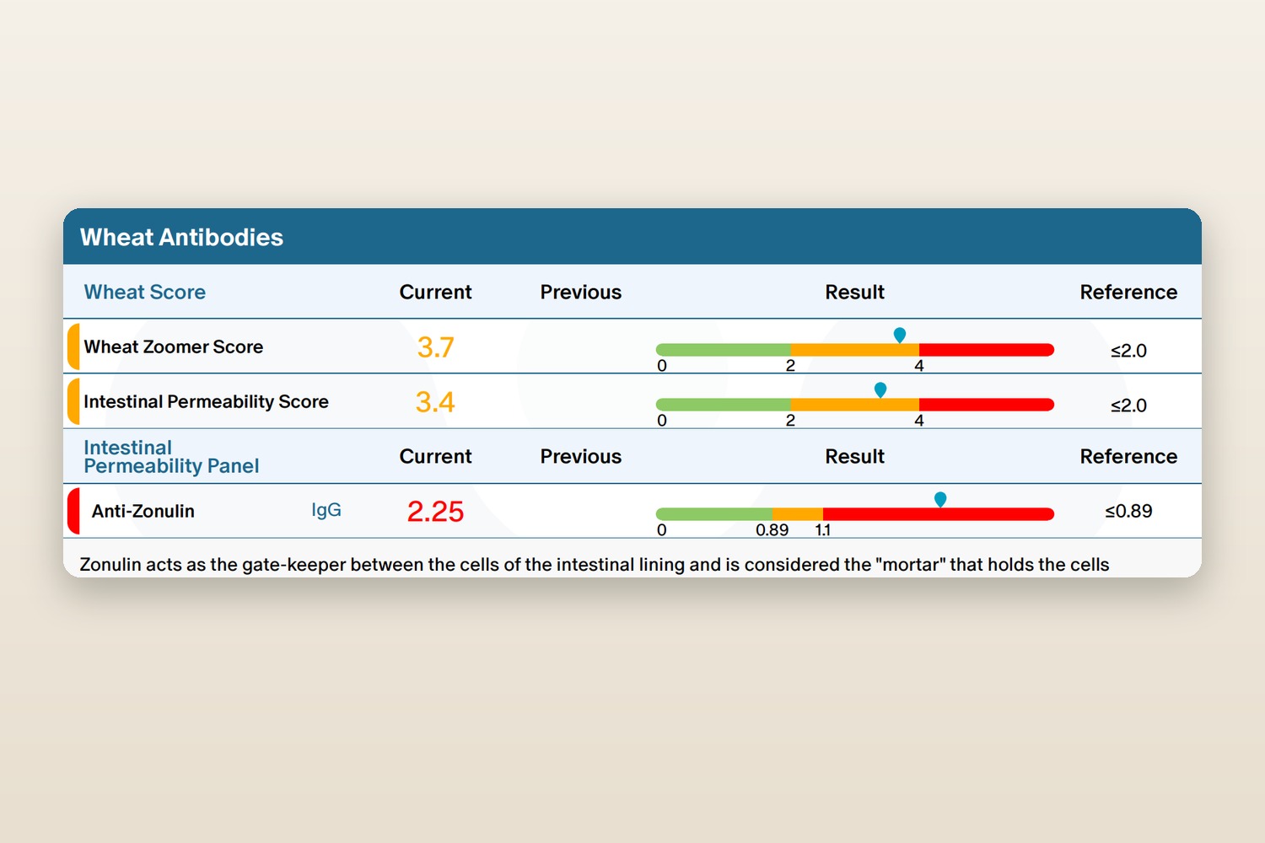Click the Anti-Zonulin reference ≤0.89
Viewport: 1265px width, 843px height.
point(1128,511)
